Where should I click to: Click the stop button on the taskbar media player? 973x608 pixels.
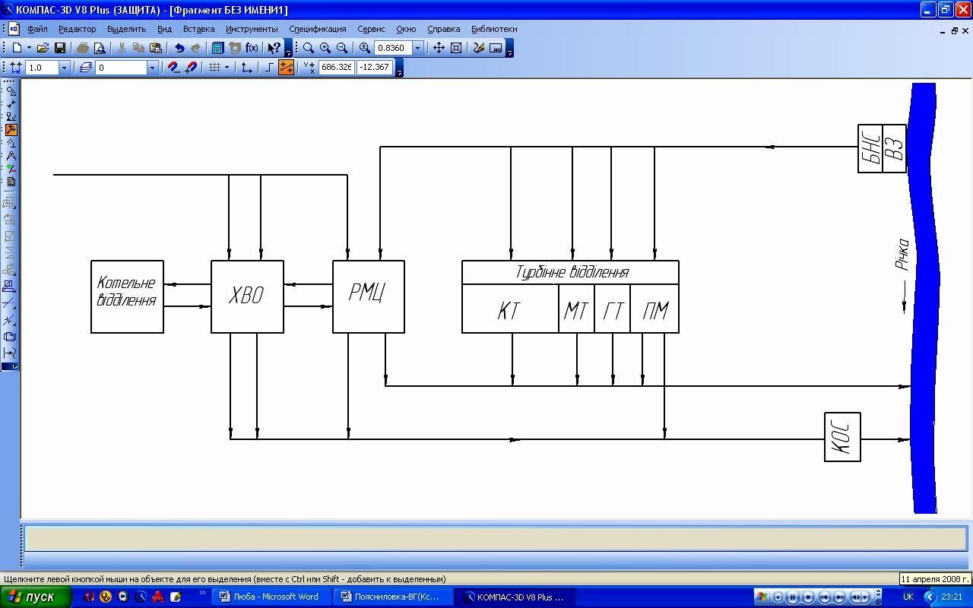pos(808,597)
